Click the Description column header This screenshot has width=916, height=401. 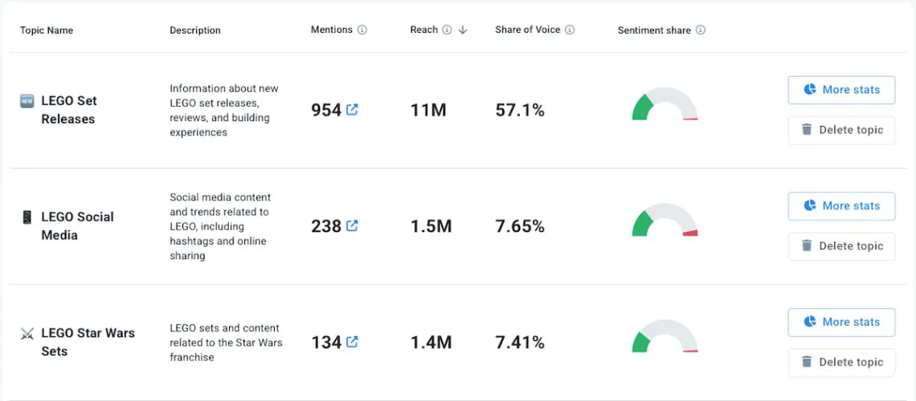pyautogui.click(x=195, y=30)
